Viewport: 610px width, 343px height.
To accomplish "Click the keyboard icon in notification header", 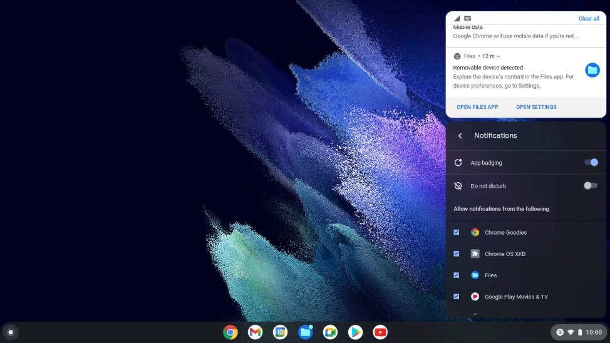I will point(468,18).
